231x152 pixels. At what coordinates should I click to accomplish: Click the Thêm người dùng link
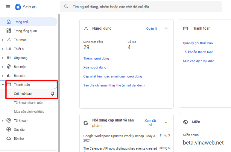click(96, 58)
